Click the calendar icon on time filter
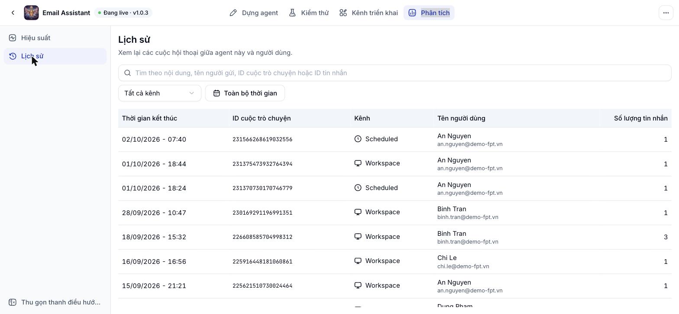Viewport: 679px width, 314px height. (x=217, y=93)
